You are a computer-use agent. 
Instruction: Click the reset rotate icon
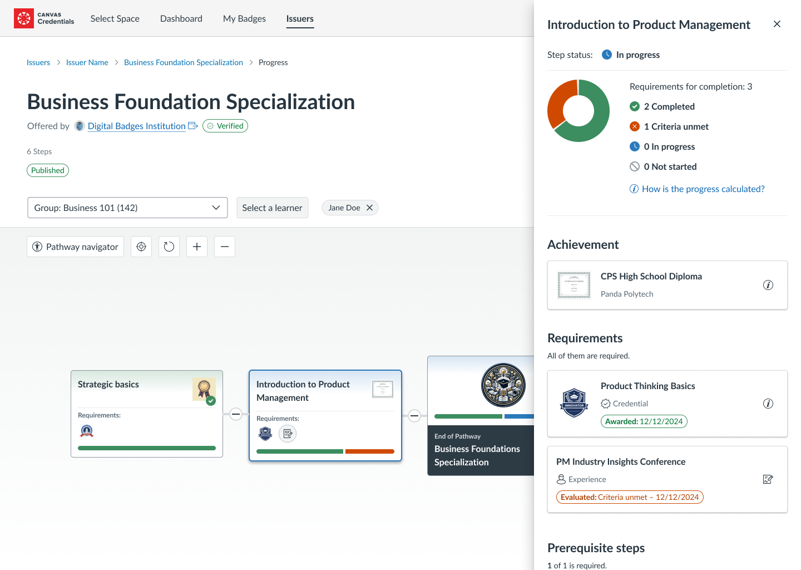169,247
